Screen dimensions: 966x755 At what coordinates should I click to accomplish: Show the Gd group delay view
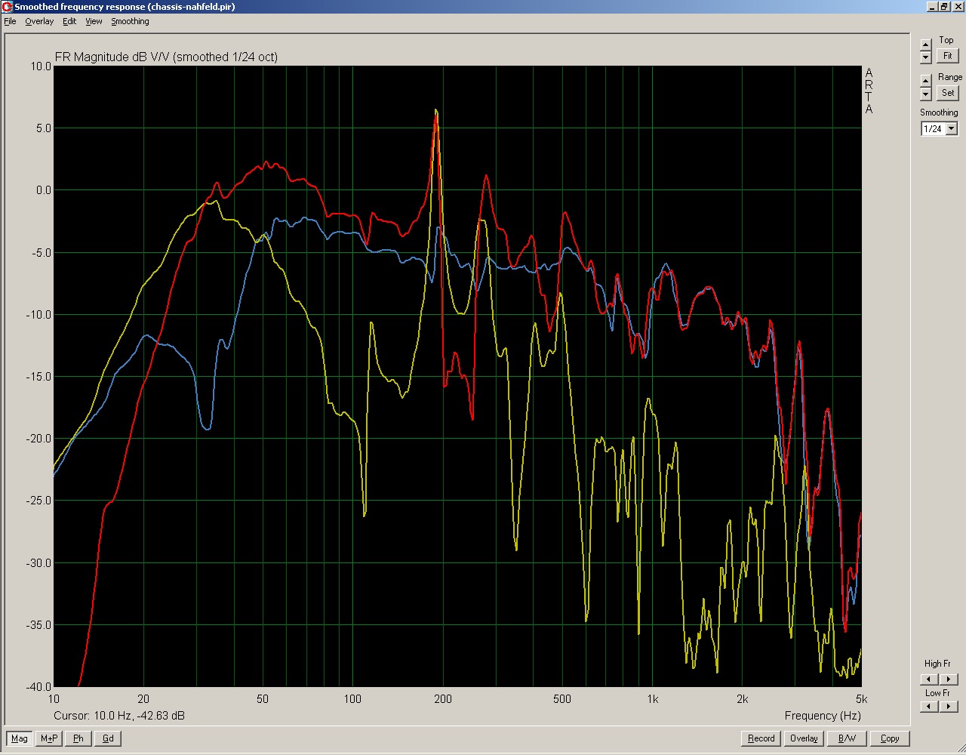[108, 738]
